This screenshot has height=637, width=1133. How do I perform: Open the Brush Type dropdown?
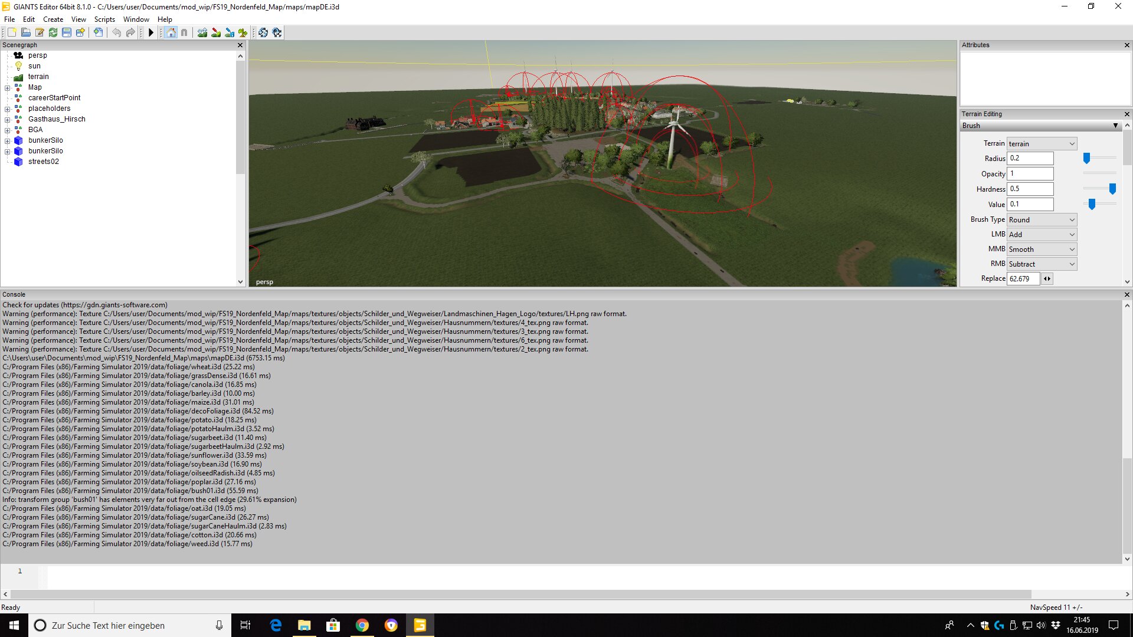1042,219
